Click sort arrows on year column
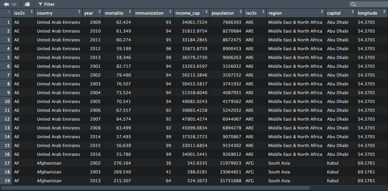The image size is (388, 191). click(99, 13)
